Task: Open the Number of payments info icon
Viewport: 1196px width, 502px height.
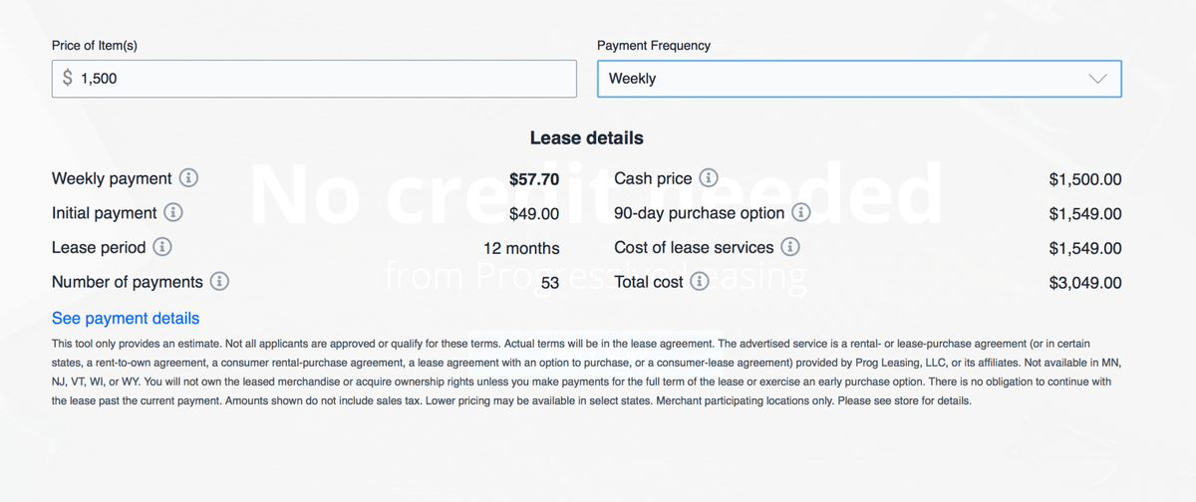Action: [x=219, y=281]
